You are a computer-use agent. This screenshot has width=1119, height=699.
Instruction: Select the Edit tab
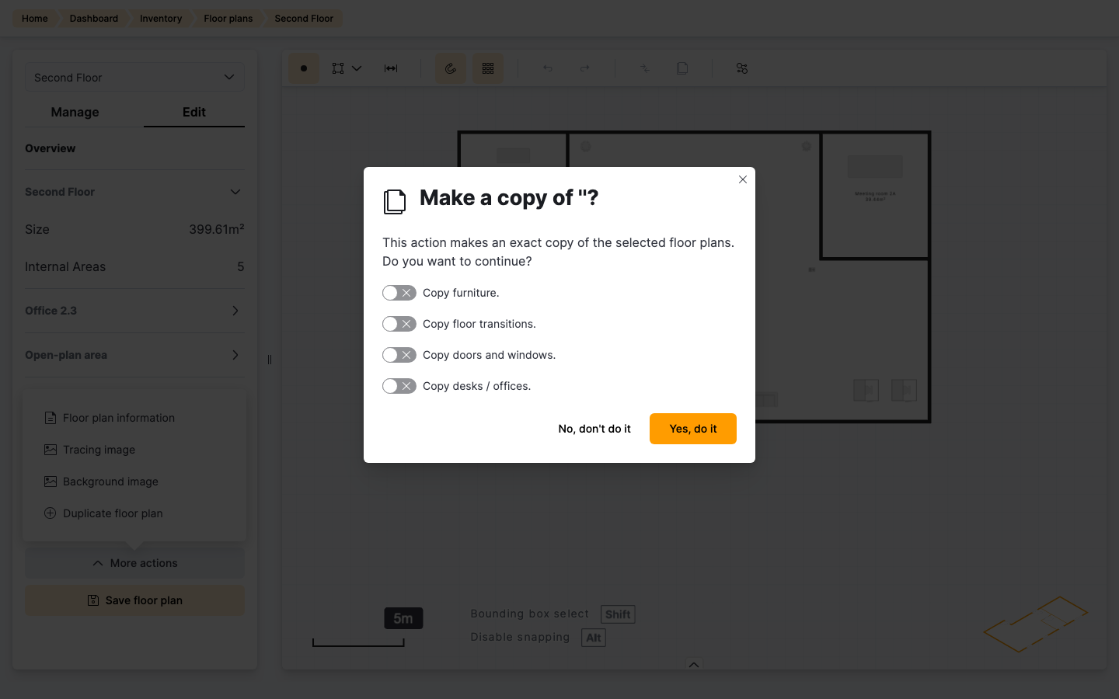click(x=194, y=112)
